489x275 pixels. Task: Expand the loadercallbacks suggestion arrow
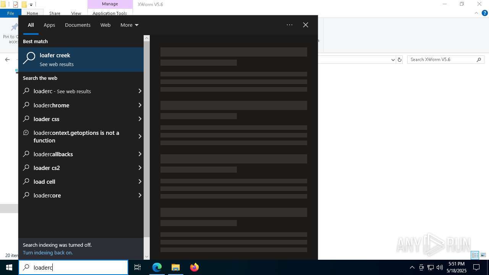point(140,154)
